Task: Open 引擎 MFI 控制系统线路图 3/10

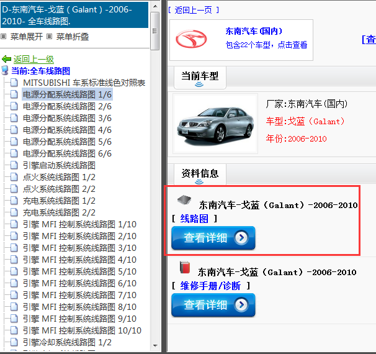Action: pos(79,248)
